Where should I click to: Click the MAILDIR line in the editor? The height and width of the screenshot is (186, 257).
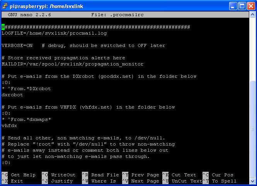coord(73,64)
